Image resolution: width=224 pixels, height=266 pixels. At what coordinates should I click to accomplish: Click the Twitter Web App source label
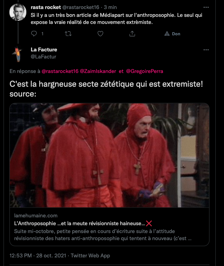point(90,255)
